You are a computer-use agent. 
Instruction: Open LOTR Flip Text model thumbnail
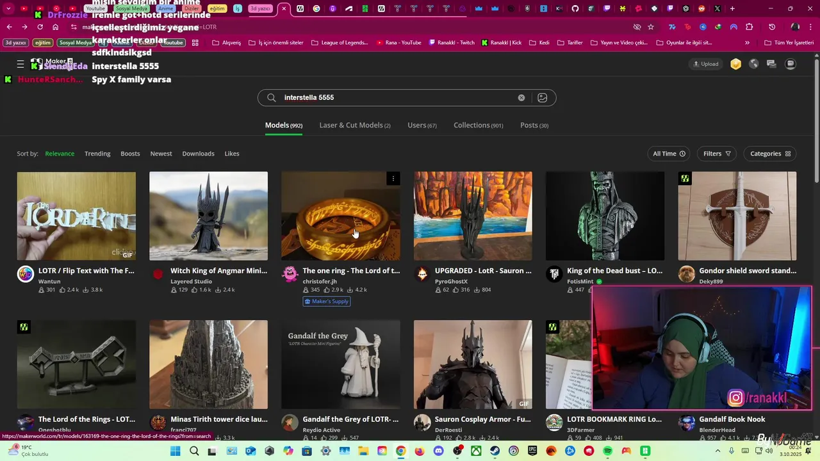pyautogui.click(x=76, y=216)
